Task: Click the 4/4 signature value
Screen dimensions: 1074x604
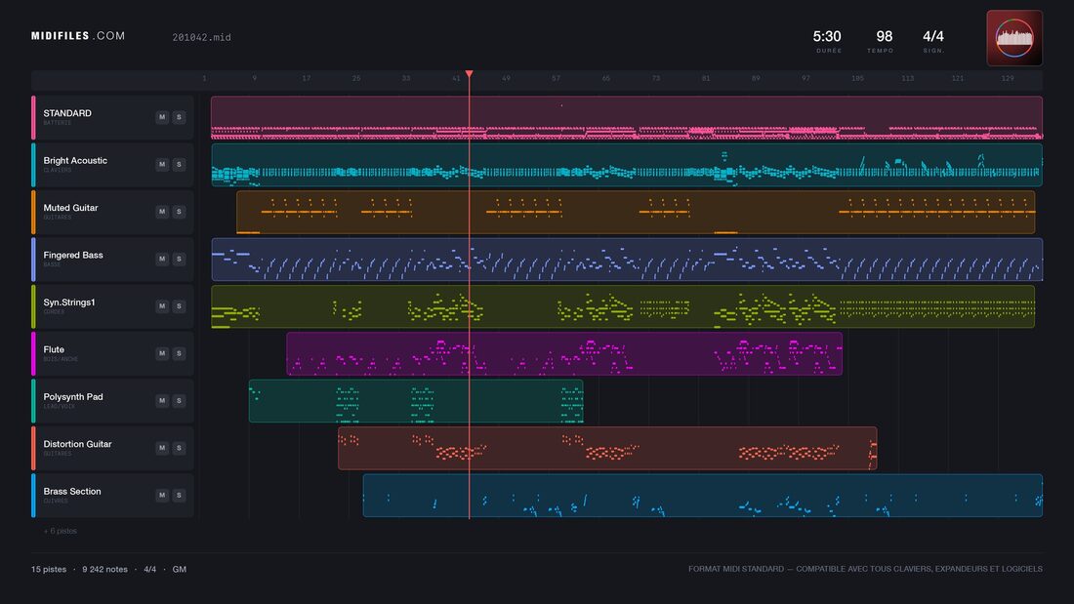Action: click(932, 36)
